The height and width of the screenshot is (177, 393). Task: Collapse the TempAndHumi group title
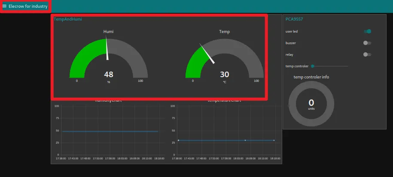pos(68,19)
